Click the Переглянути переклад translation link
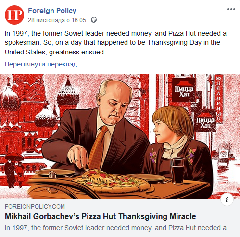This screenshot has width=240, height=237. coord(41,64)
